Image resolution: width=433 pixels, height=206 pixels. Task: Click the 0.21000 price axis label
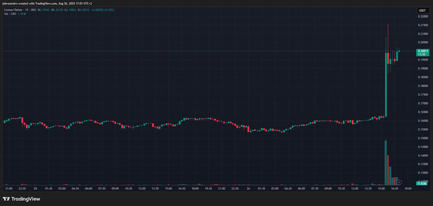(423, 34)
